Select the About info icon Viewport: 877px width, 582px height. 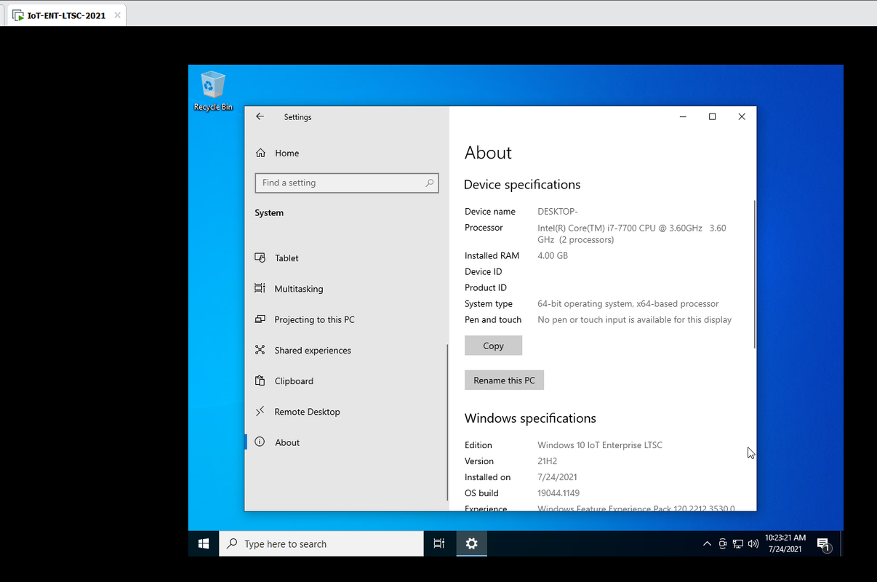tap(260, 442)
